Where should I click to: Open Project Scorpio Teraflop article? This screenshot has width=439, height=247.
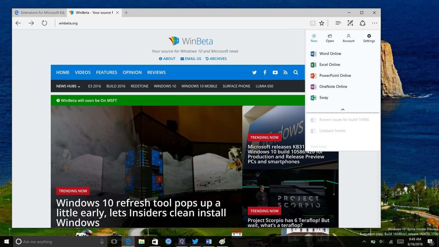point(288,223)
